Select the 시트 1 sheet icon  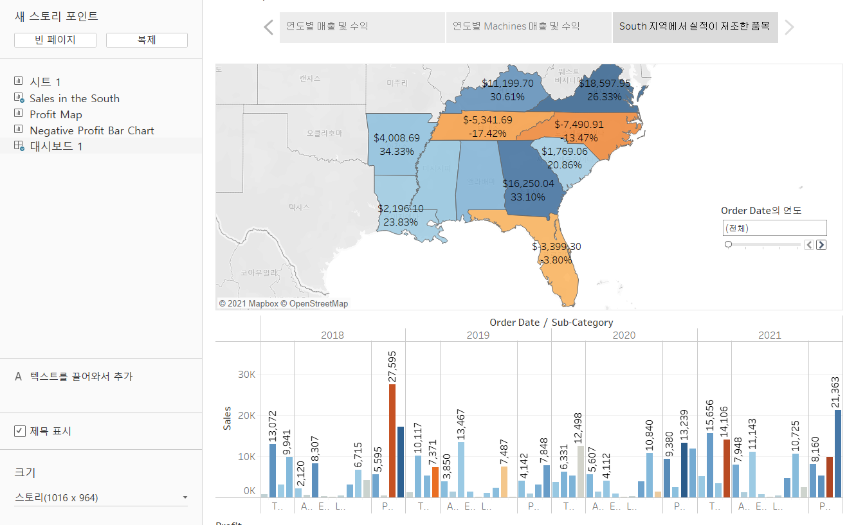tap(19, 82)
